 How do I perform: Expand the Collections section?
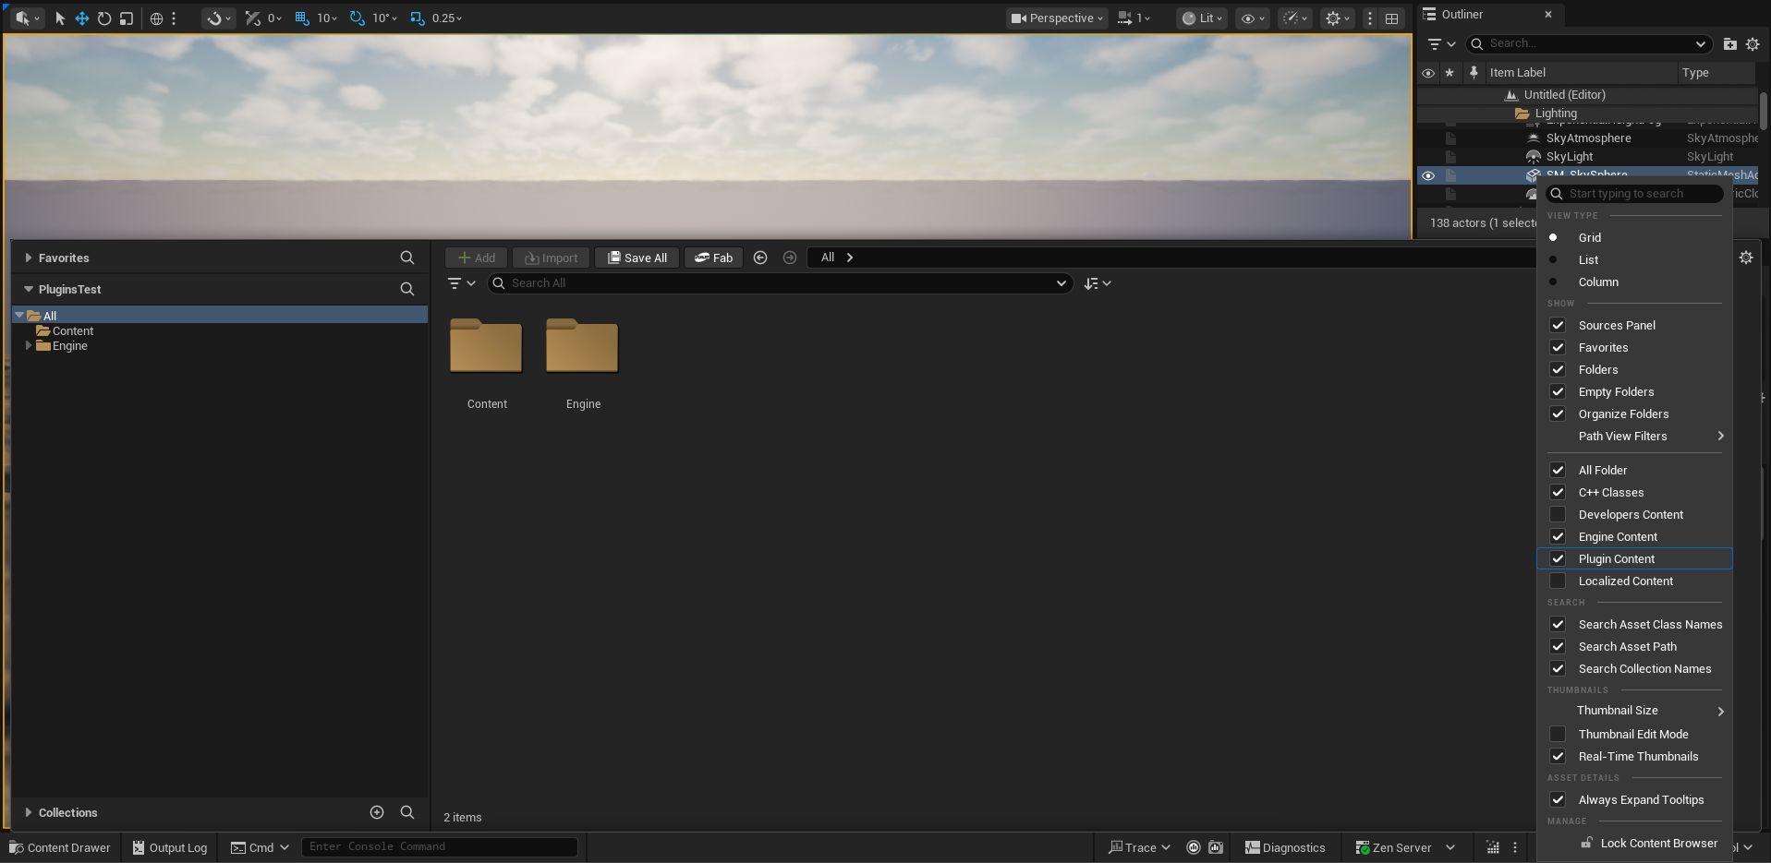(x=29, y=812)
